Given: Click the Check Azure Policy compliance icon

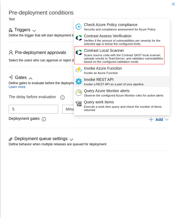Looking at the screenshot, I should tap(79, 27).
